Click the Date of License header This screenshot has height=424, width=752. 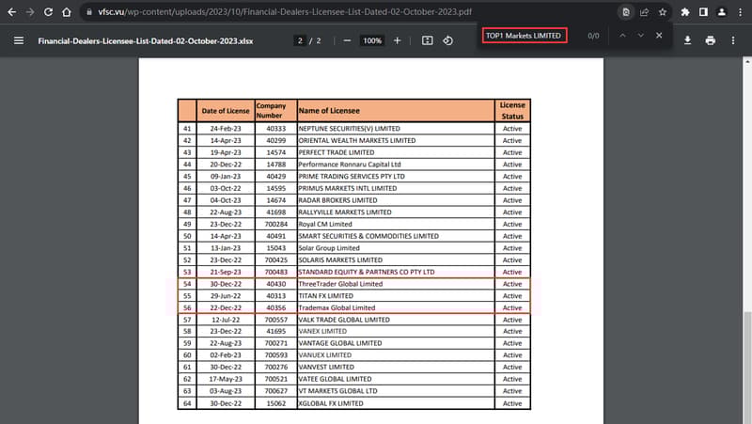(226, 111)
